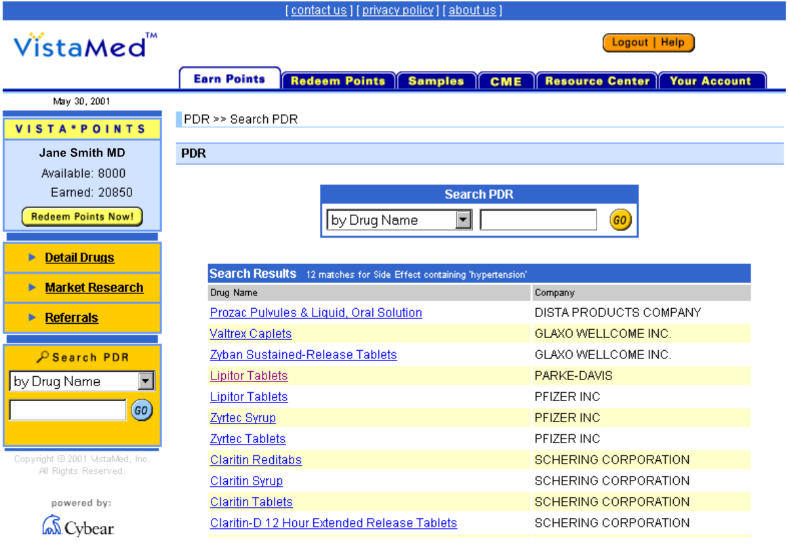Screen dimensions: 788x545
Task: Click the GO icon in main Search PDR
Action: pos(621,220)
